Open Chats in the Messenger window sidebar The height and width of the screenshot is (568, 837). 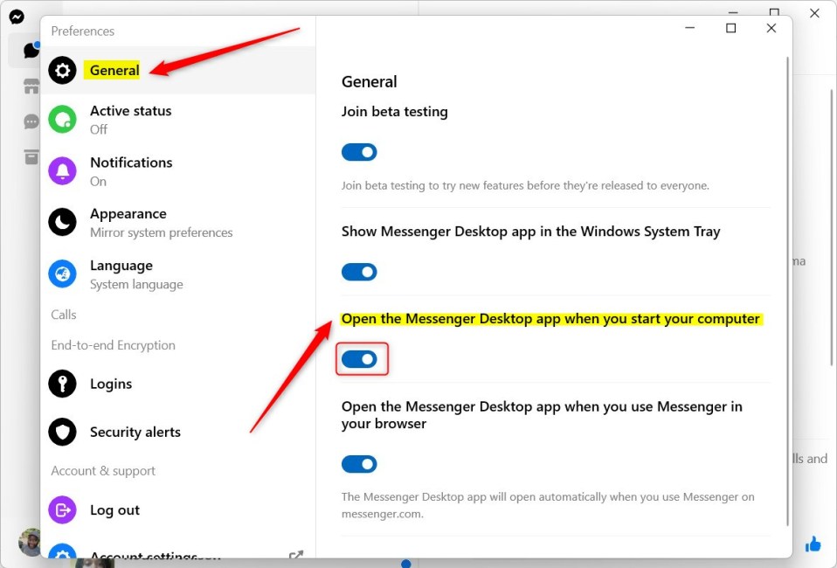31,50
